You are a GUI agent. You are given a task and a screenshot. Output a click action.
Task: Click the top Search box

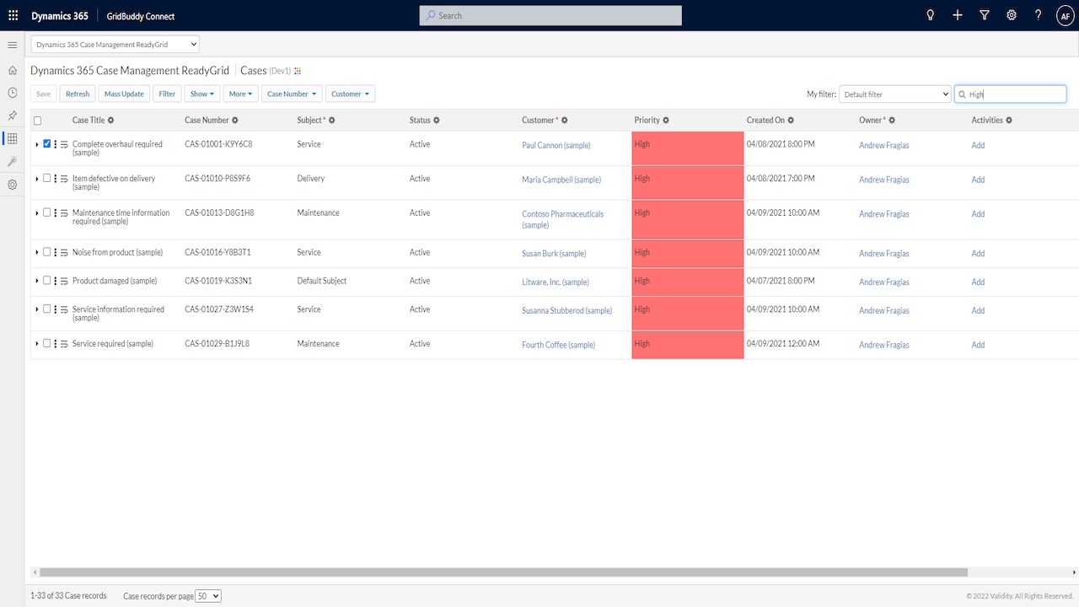pos(550,15)
